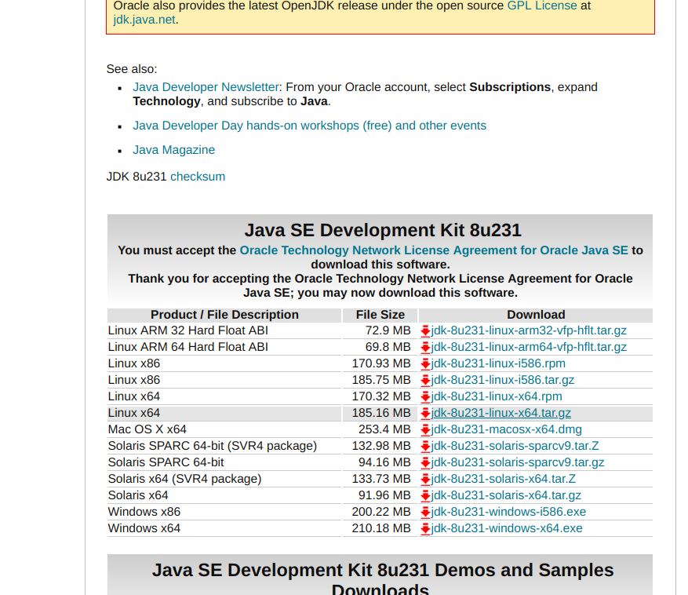
Task: Click download arrow icon for jdk-8u231-windows-i586.exe
Action: point(425,512)
